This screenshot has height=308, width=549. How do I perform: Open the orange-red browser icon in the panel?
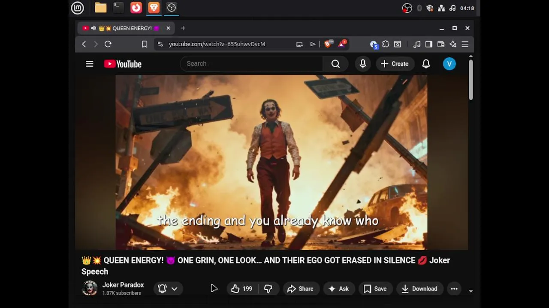(136, 8)
